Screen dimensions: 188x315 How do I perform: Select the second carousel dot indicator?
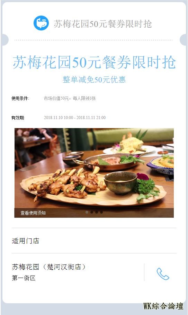[x=92, y=212]
